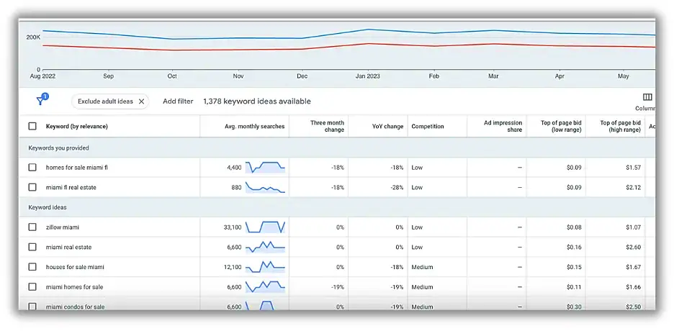Select the homes for sale miami fl checkbox
This screenshot has height=331, width=674.
[32, 168]
